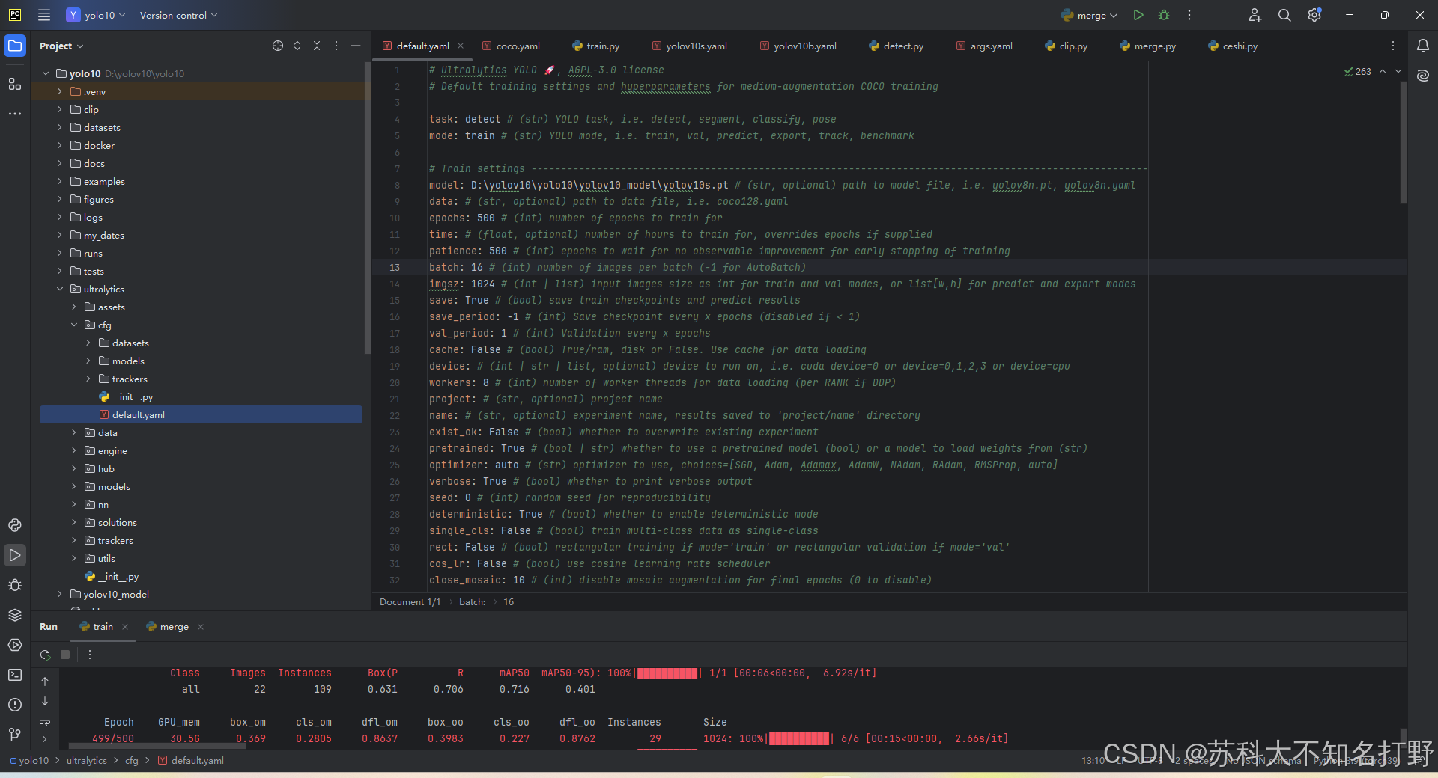Expand the trackers folder inside cfg
The width and height of the screenshot is (1438, 778).
pos(88,379)
